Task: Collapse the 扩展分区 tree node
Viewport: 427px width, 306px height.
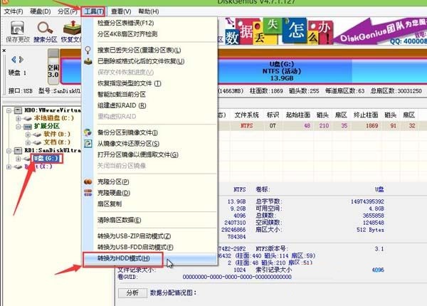Action: 19,127
